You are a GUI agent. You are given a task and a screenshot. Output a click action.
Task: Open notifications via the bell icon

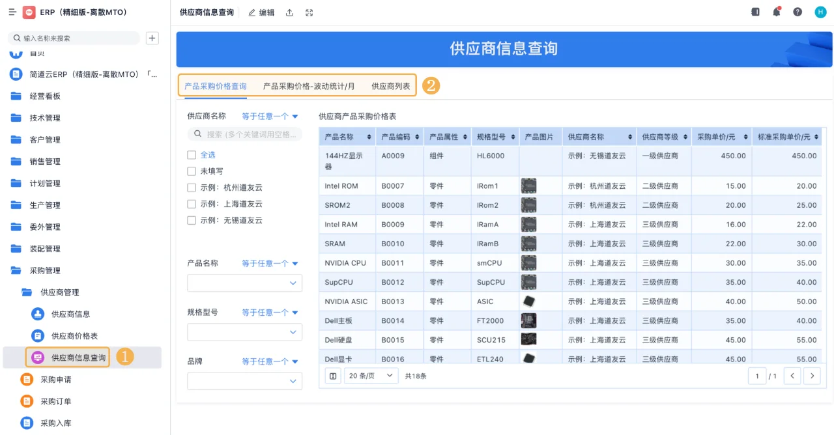(x=776, y=12)
